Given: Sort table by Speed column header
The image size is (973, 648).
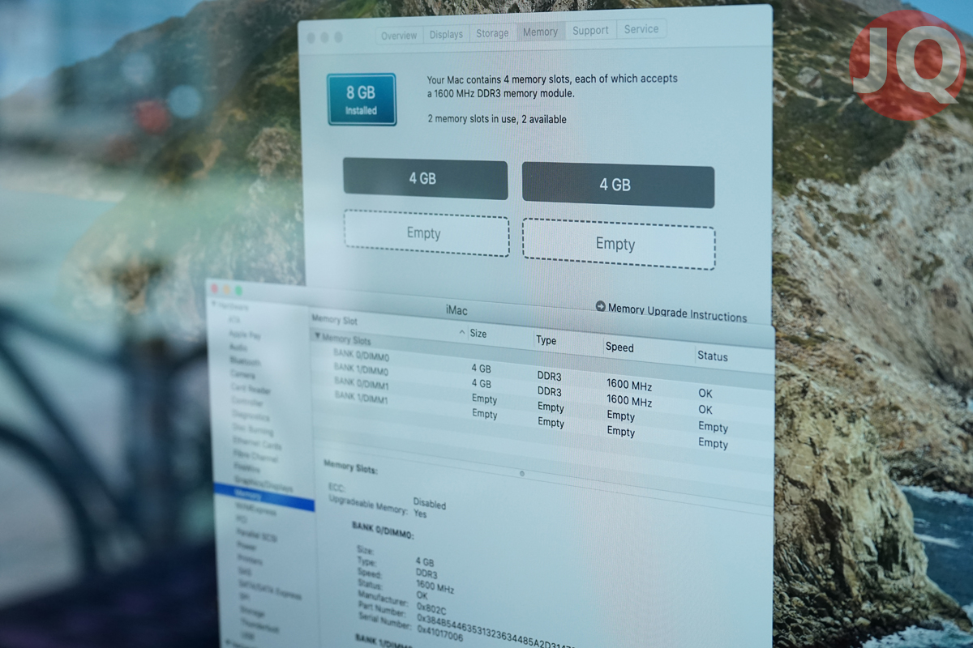Looking at the screenshot, I should coord(619,347).
